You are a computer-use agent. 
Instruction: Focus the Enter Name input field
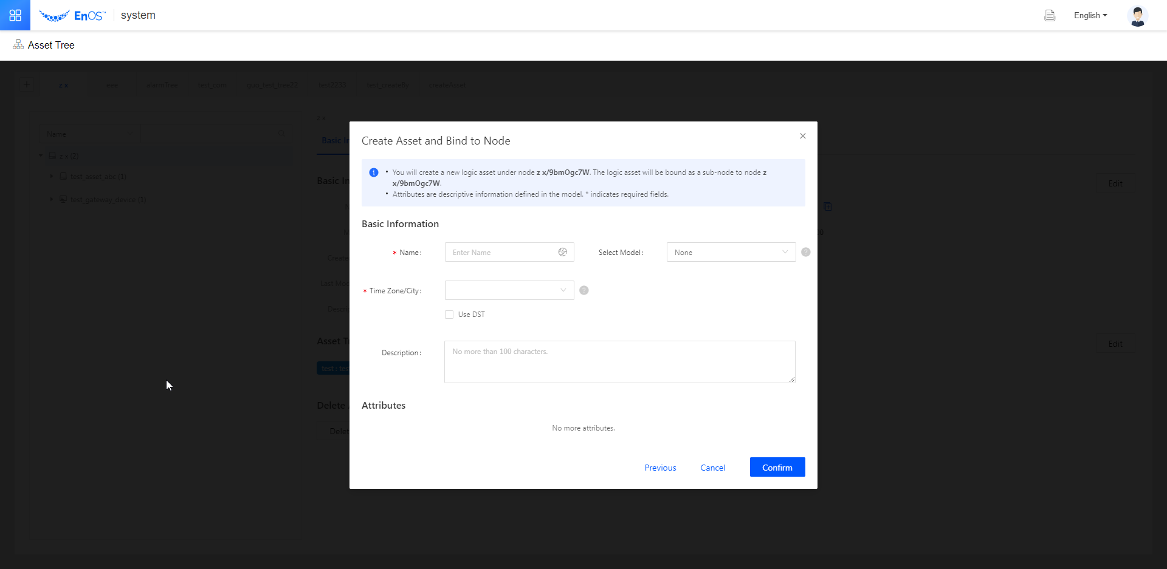click(x=501, y=252)
